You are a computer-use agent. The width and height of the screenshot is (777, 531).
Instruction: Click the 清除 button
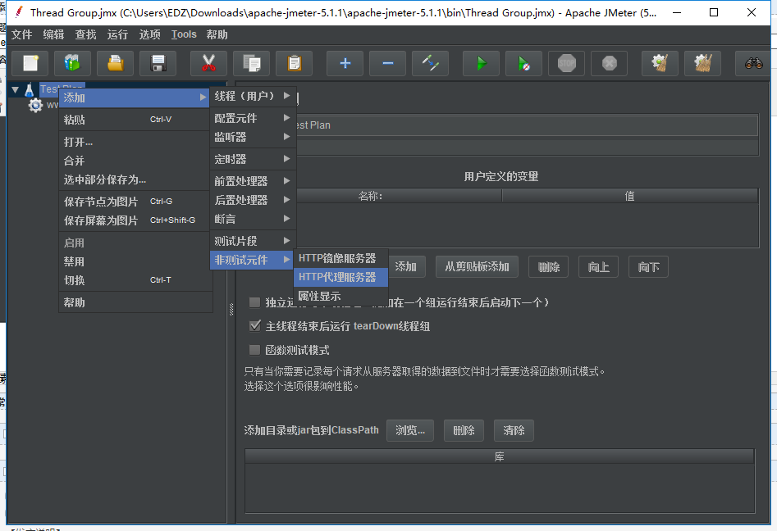click(x=514, y=430)
